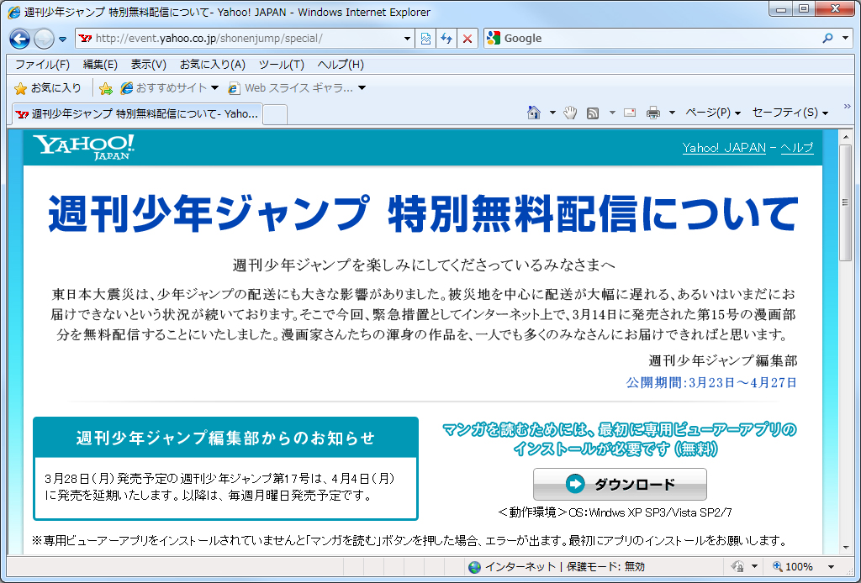
Task: Go to the home page
Action: pyautogui.click(x=532, y=112)
